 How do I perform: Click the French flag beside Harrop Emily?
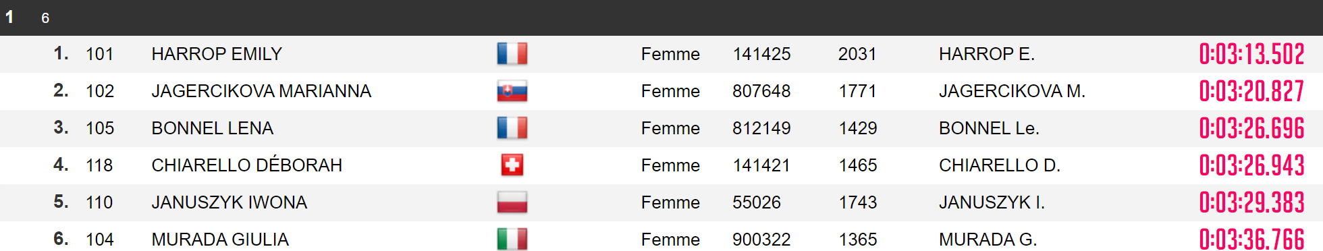512,54
